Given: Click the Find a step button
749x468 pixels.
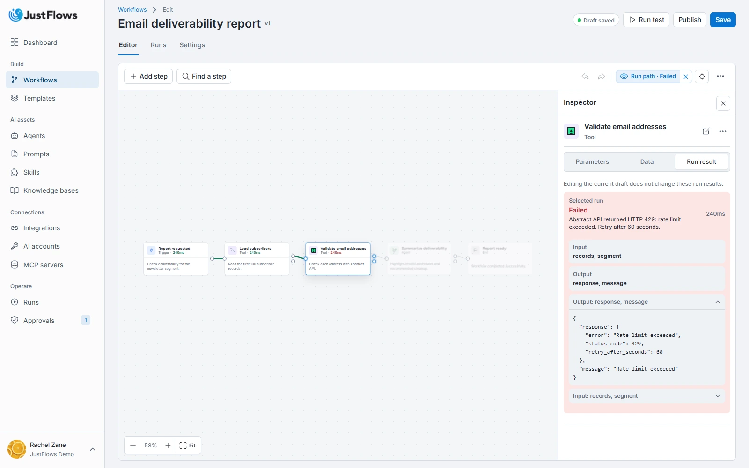Looking at the screenshot, I should coord(204,76).
